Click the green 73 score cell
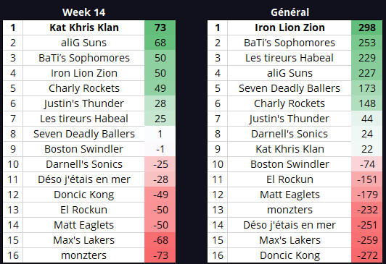This screenshot has width=386, height=264. [x=160, y=27]
